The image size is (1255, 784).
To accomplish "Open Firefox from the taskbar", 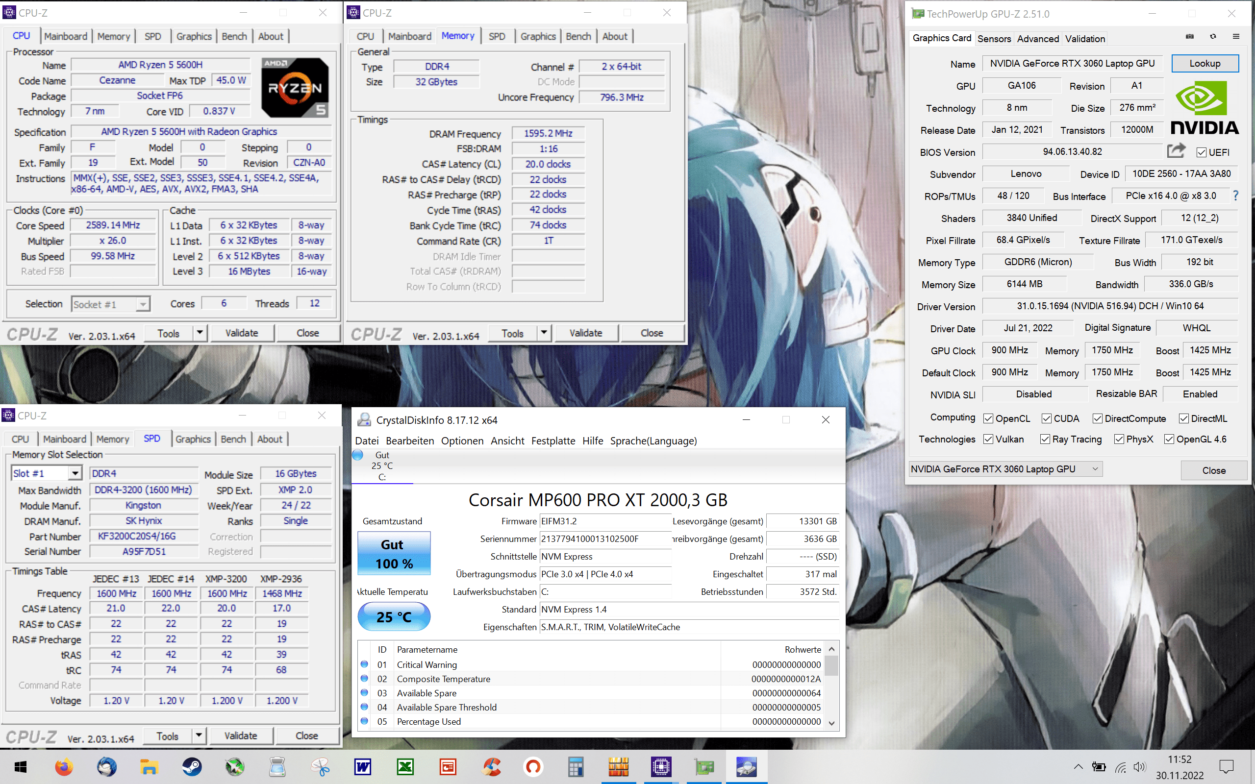I will pyautogui.click(x=64, y=766).
